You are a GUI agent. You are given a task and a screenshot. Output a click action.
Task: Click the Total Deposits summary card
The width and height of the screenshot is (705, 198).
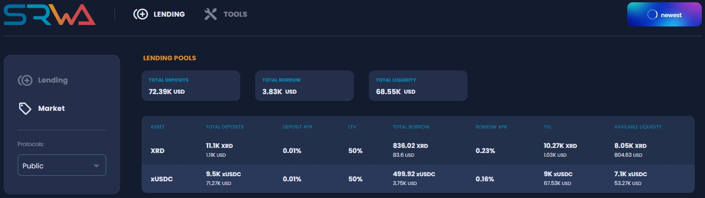click(x=191, y=86)
